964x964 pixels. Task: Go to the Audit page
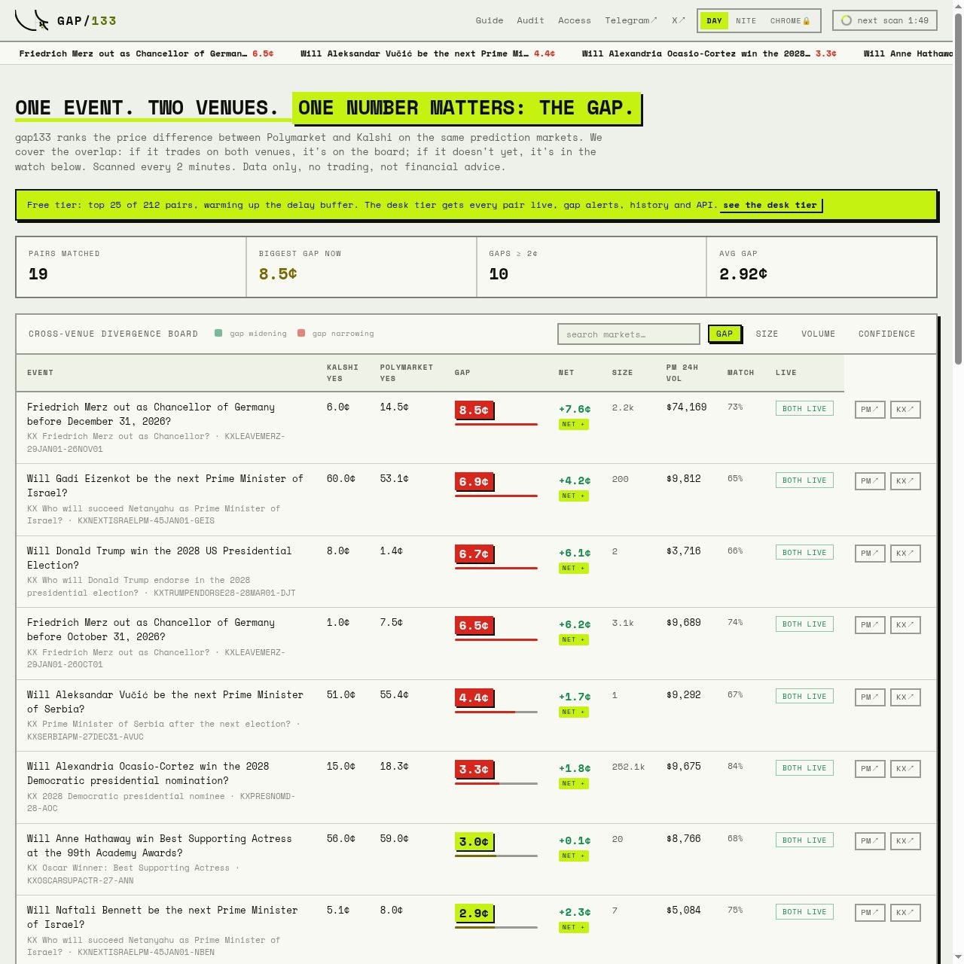click(x=530, y=20)
